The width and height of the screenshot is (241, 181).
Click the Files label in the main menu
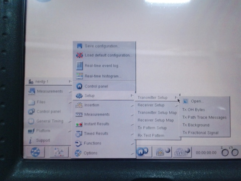tap(41, 102)
